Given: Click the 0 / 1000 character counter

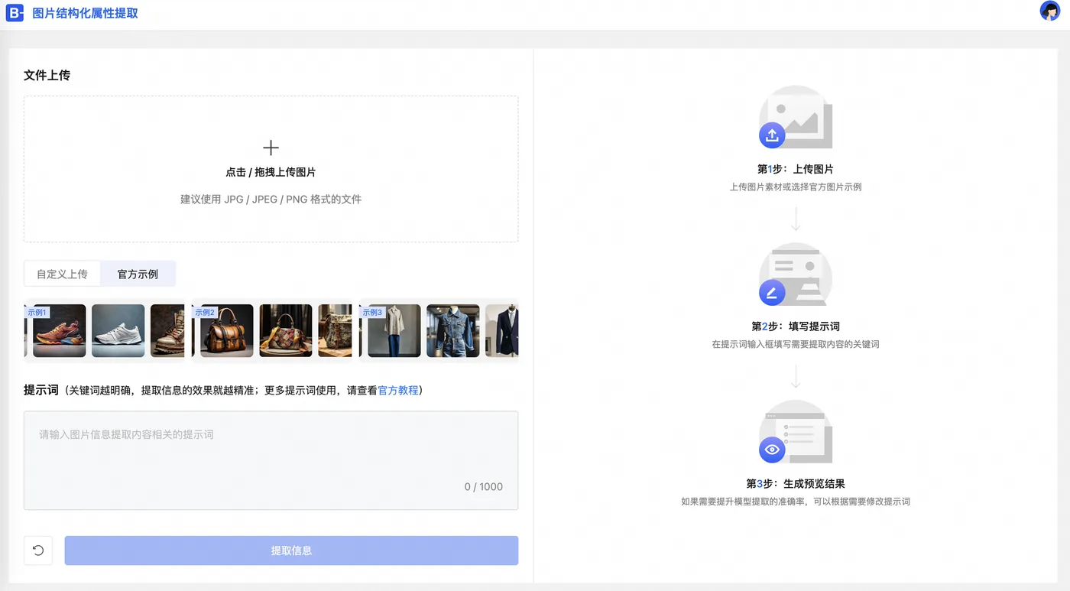Looking at the screenshot, I should [x=484, y=487].
